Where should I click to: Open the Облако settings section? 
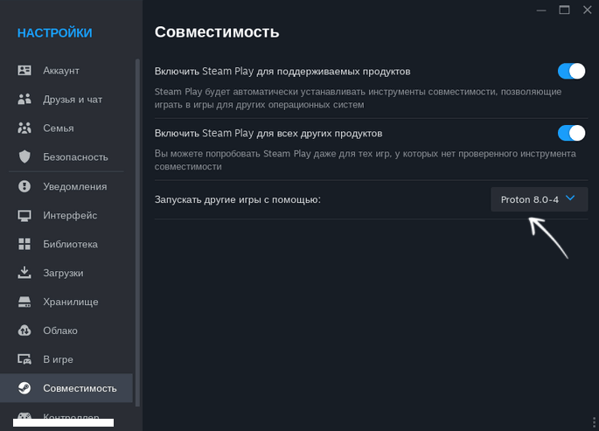click(x=66, y=330)
